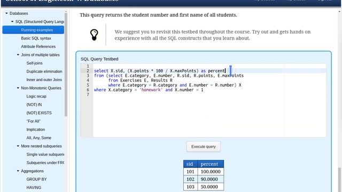The image size is (342, 192).
Task: Open the "For All" topic
Action: [33, 121]
